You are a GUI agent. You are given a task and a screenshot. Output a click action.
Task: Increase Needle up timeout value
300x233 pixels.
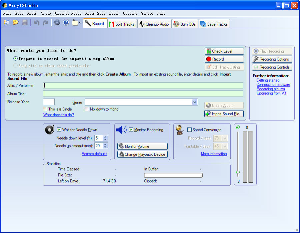(105, 144)
